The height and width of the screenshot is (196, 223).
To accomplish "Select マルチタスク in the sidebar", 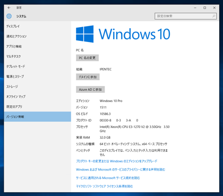I will (x=38, y=56).
